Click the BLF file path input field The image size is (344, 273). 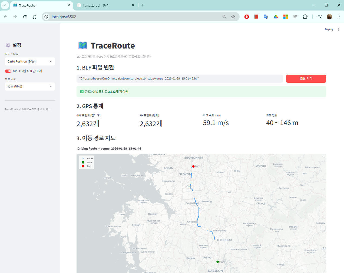click(x=180, y=78)
